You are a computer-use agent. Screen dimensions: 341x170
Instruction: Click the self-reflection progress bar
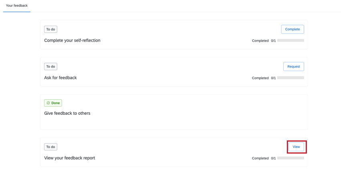pos(290,40)
